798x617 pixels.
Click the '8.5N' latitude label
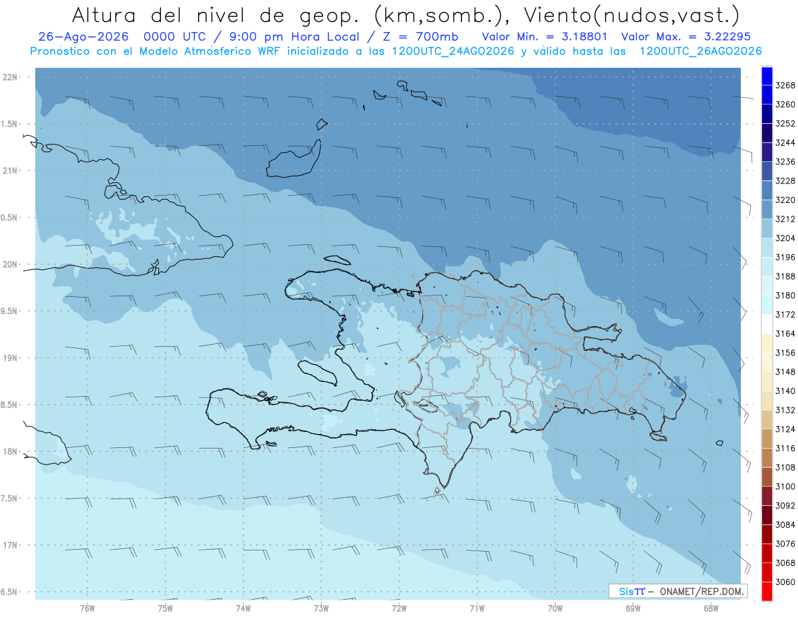coord(10,405)
